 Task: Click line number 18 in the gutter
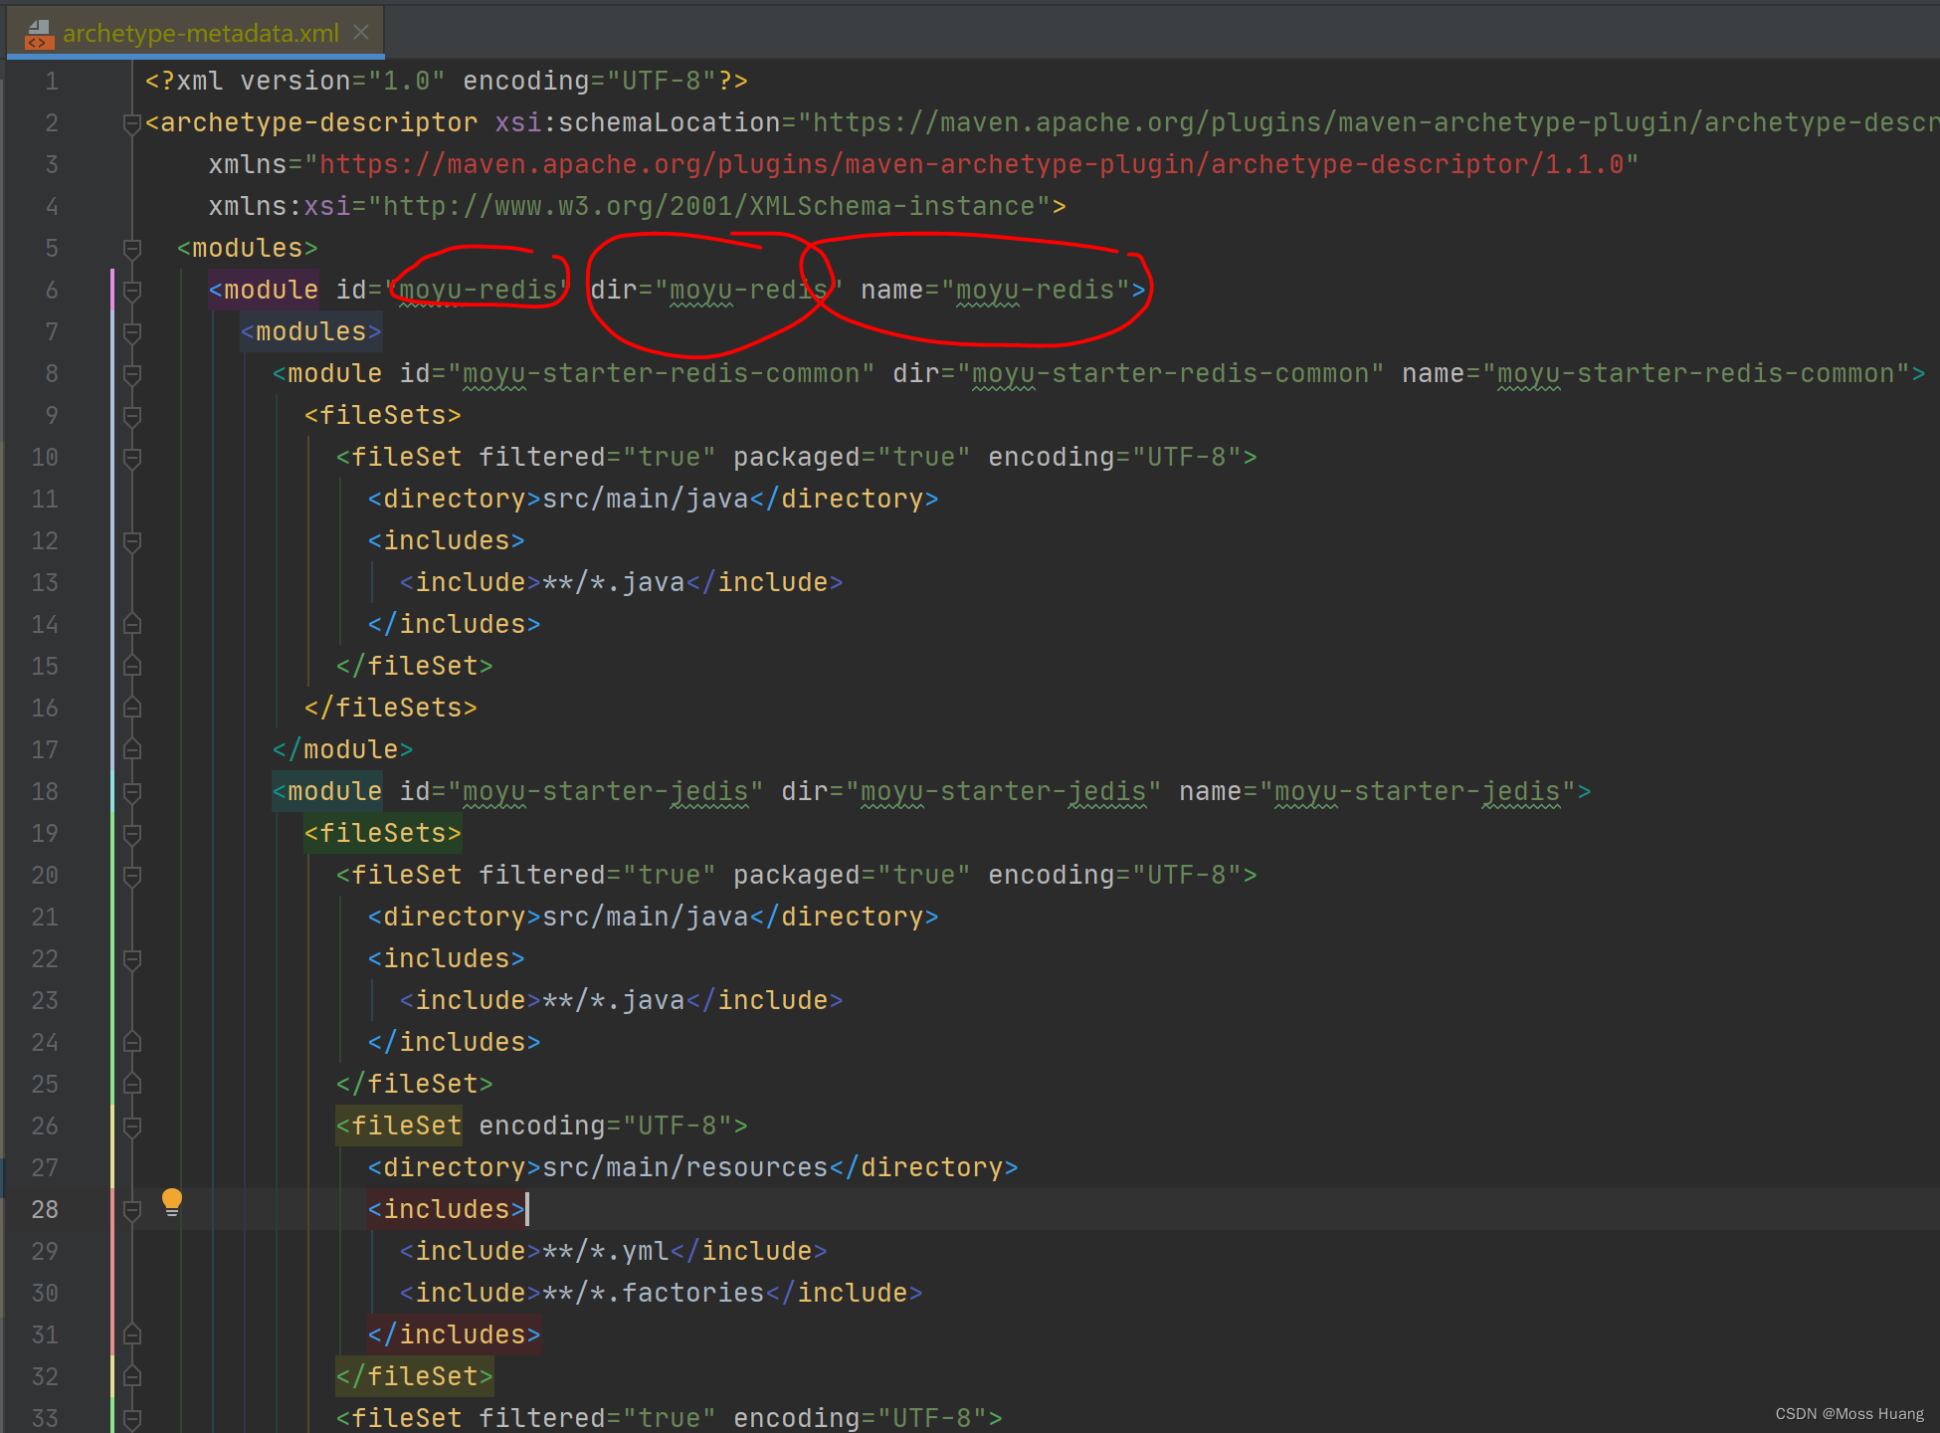click(x=45, y=791)
